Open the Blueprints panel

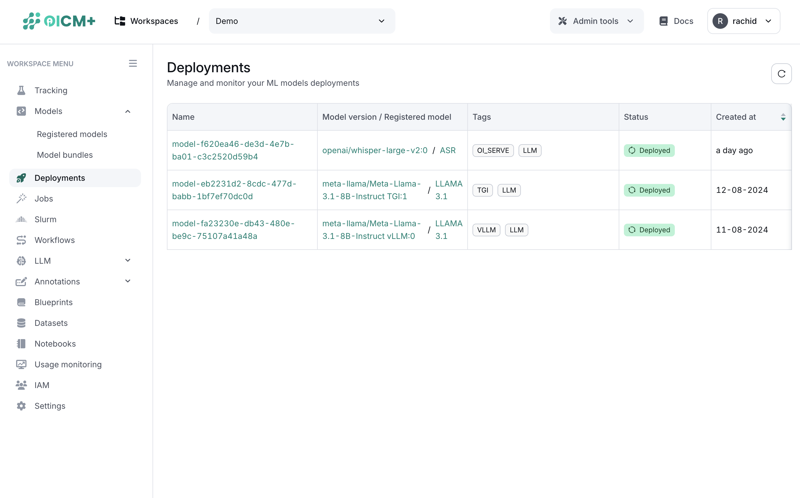pyautogui.click(x=53, y=302)
